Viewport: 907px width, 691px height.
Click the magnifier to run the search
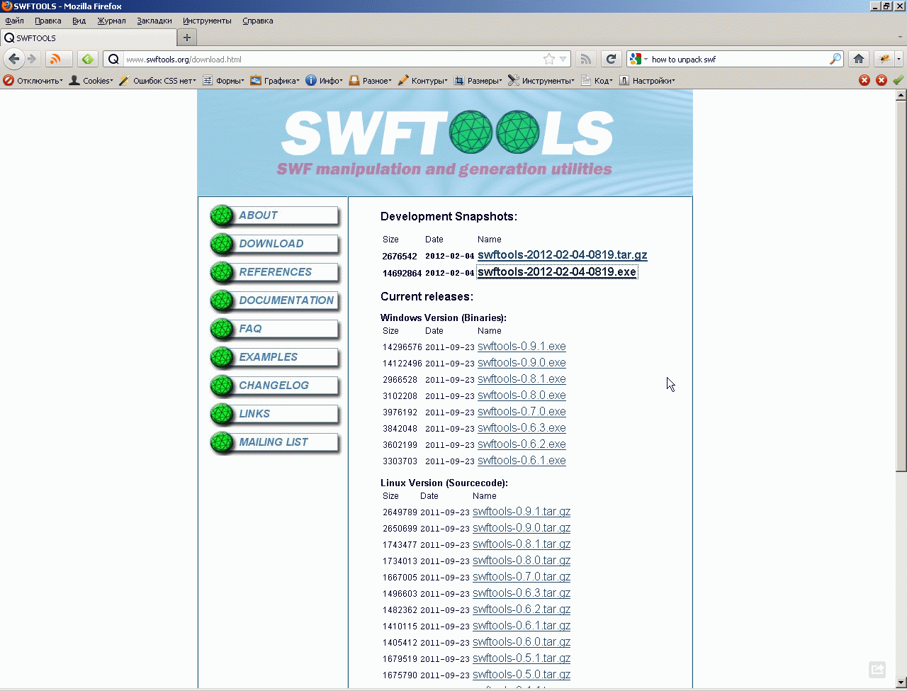[835, 60]
